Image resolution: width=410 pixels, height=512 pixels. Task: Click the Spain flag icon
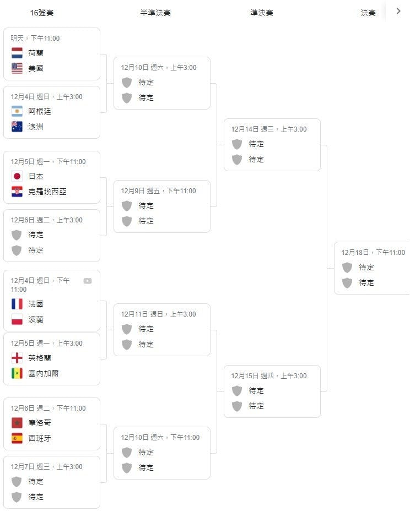click(x=17, y=438)
